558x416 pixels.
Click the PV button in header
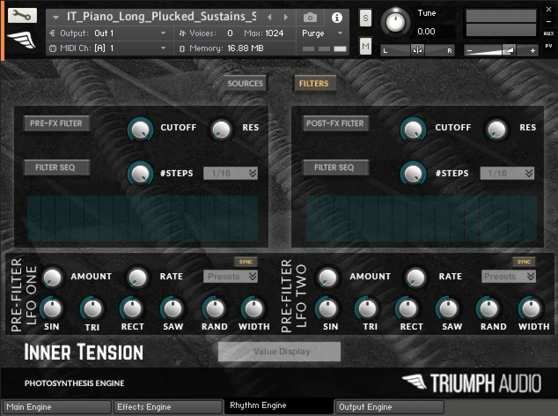548,45
